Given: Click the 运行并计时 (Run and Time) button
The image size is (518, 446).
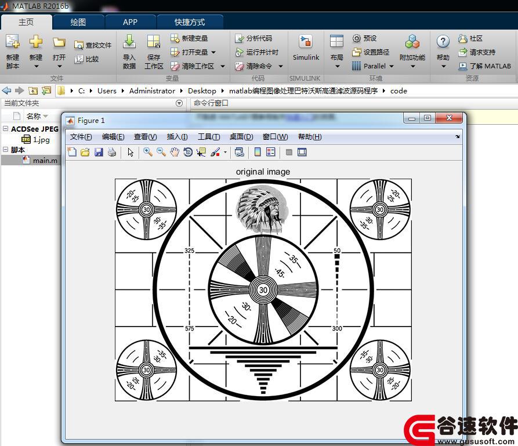Looking at the screenshot, I should [x=257, y=52].
